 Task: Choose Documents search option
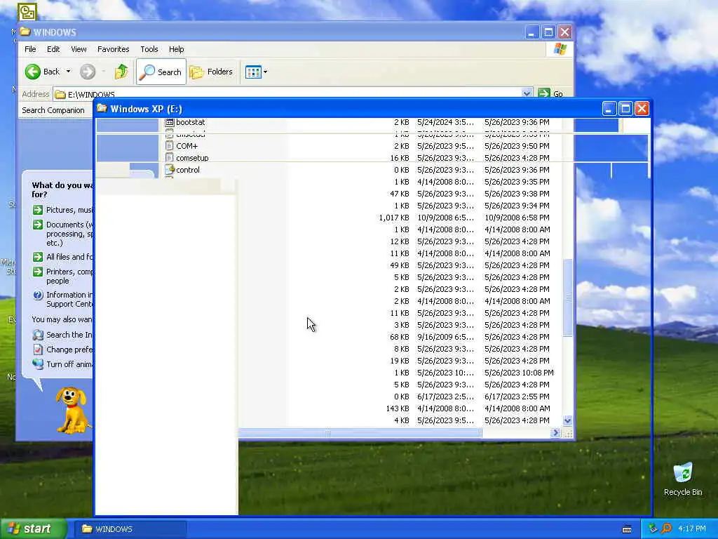[x=62, y=234]
